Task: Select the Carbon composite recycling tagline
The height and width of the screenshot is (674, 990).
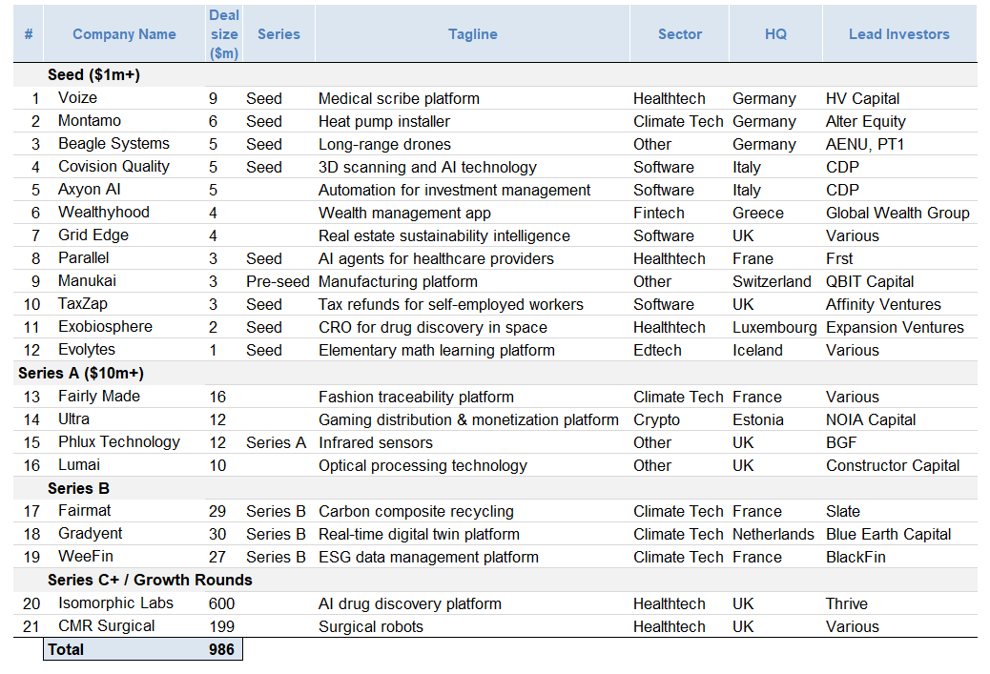Action: (x=416, y=511)
